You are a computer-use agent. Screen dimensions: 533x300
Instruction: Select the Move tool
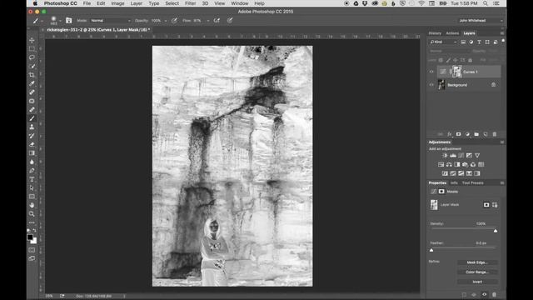(x=32, y=40)
